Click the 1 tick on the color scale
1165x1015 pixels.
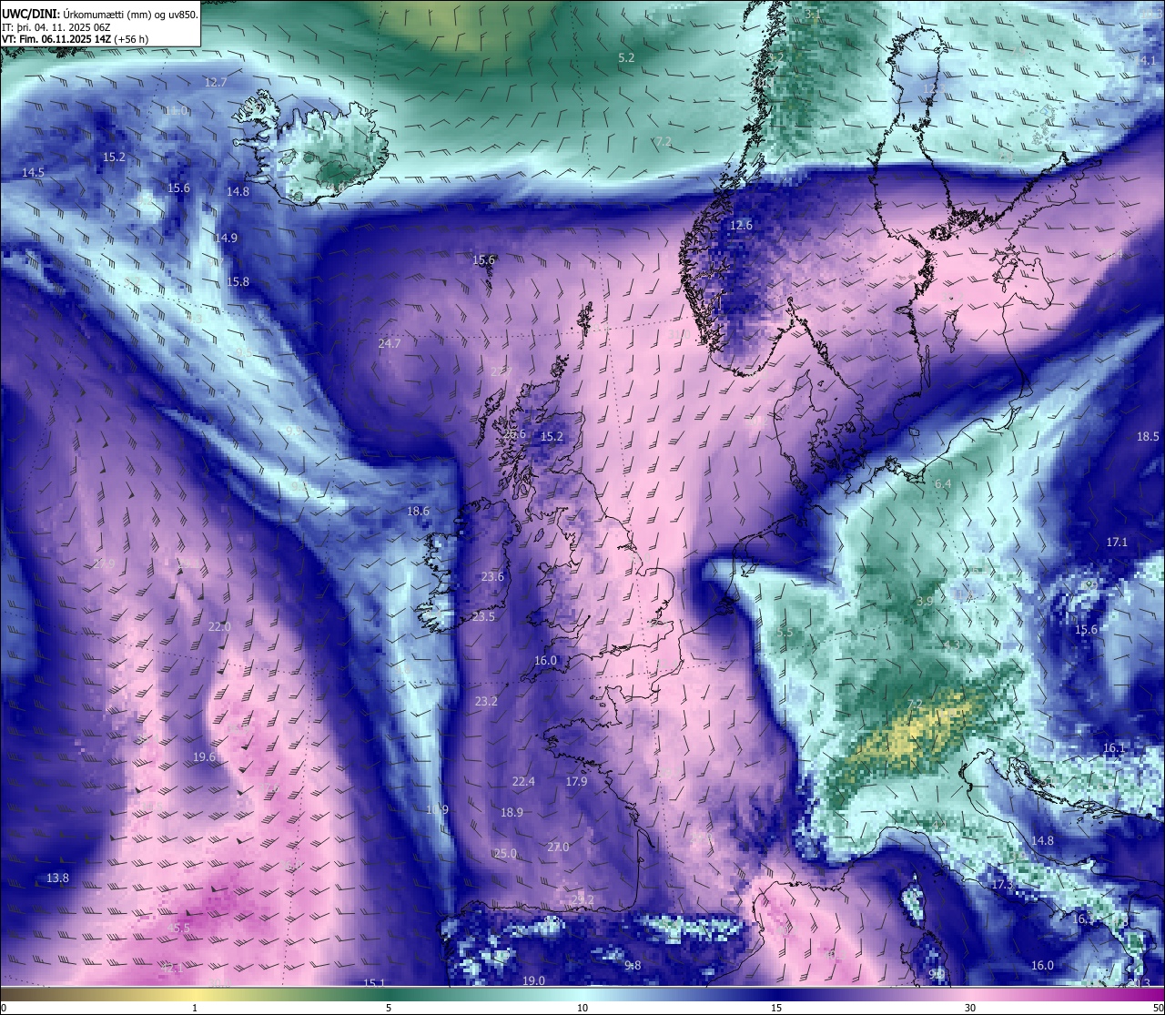[195, 1008]
